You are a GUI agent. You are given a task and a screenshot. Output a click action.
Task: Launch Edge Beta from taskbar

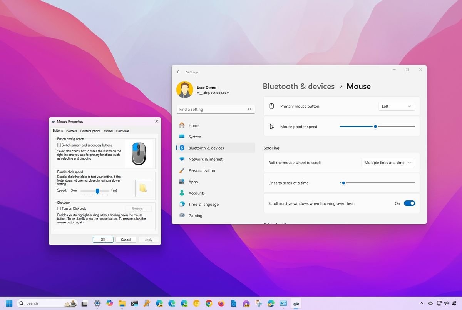pyautogui.click(x=172, y=303)
